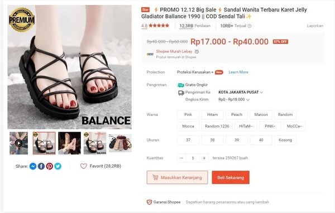Image resolution: width=335 pixels, height=213 pixels.
Task: Add the item with Masukkan Keranjang
Action: pos(177,177)
